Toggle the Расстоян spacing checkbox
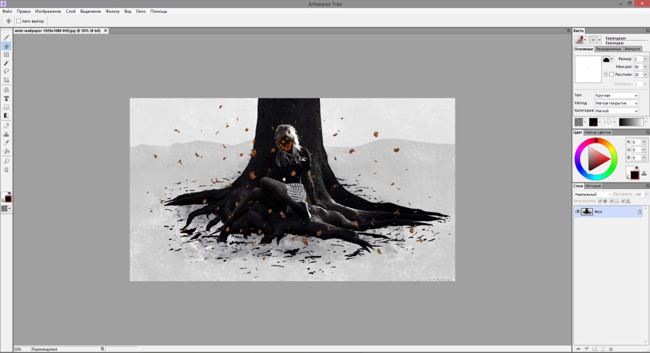This screenshot has height=353, width=650. pos(611,75)
